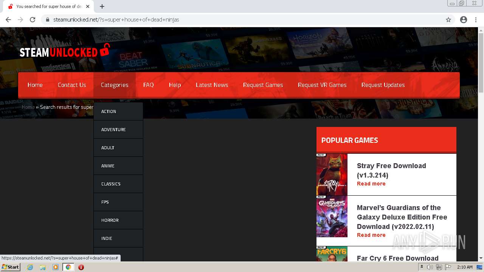Screen dimensions: 484x272
Task: Open Stray Free Download title link
Action: click(x=391, y=170)
